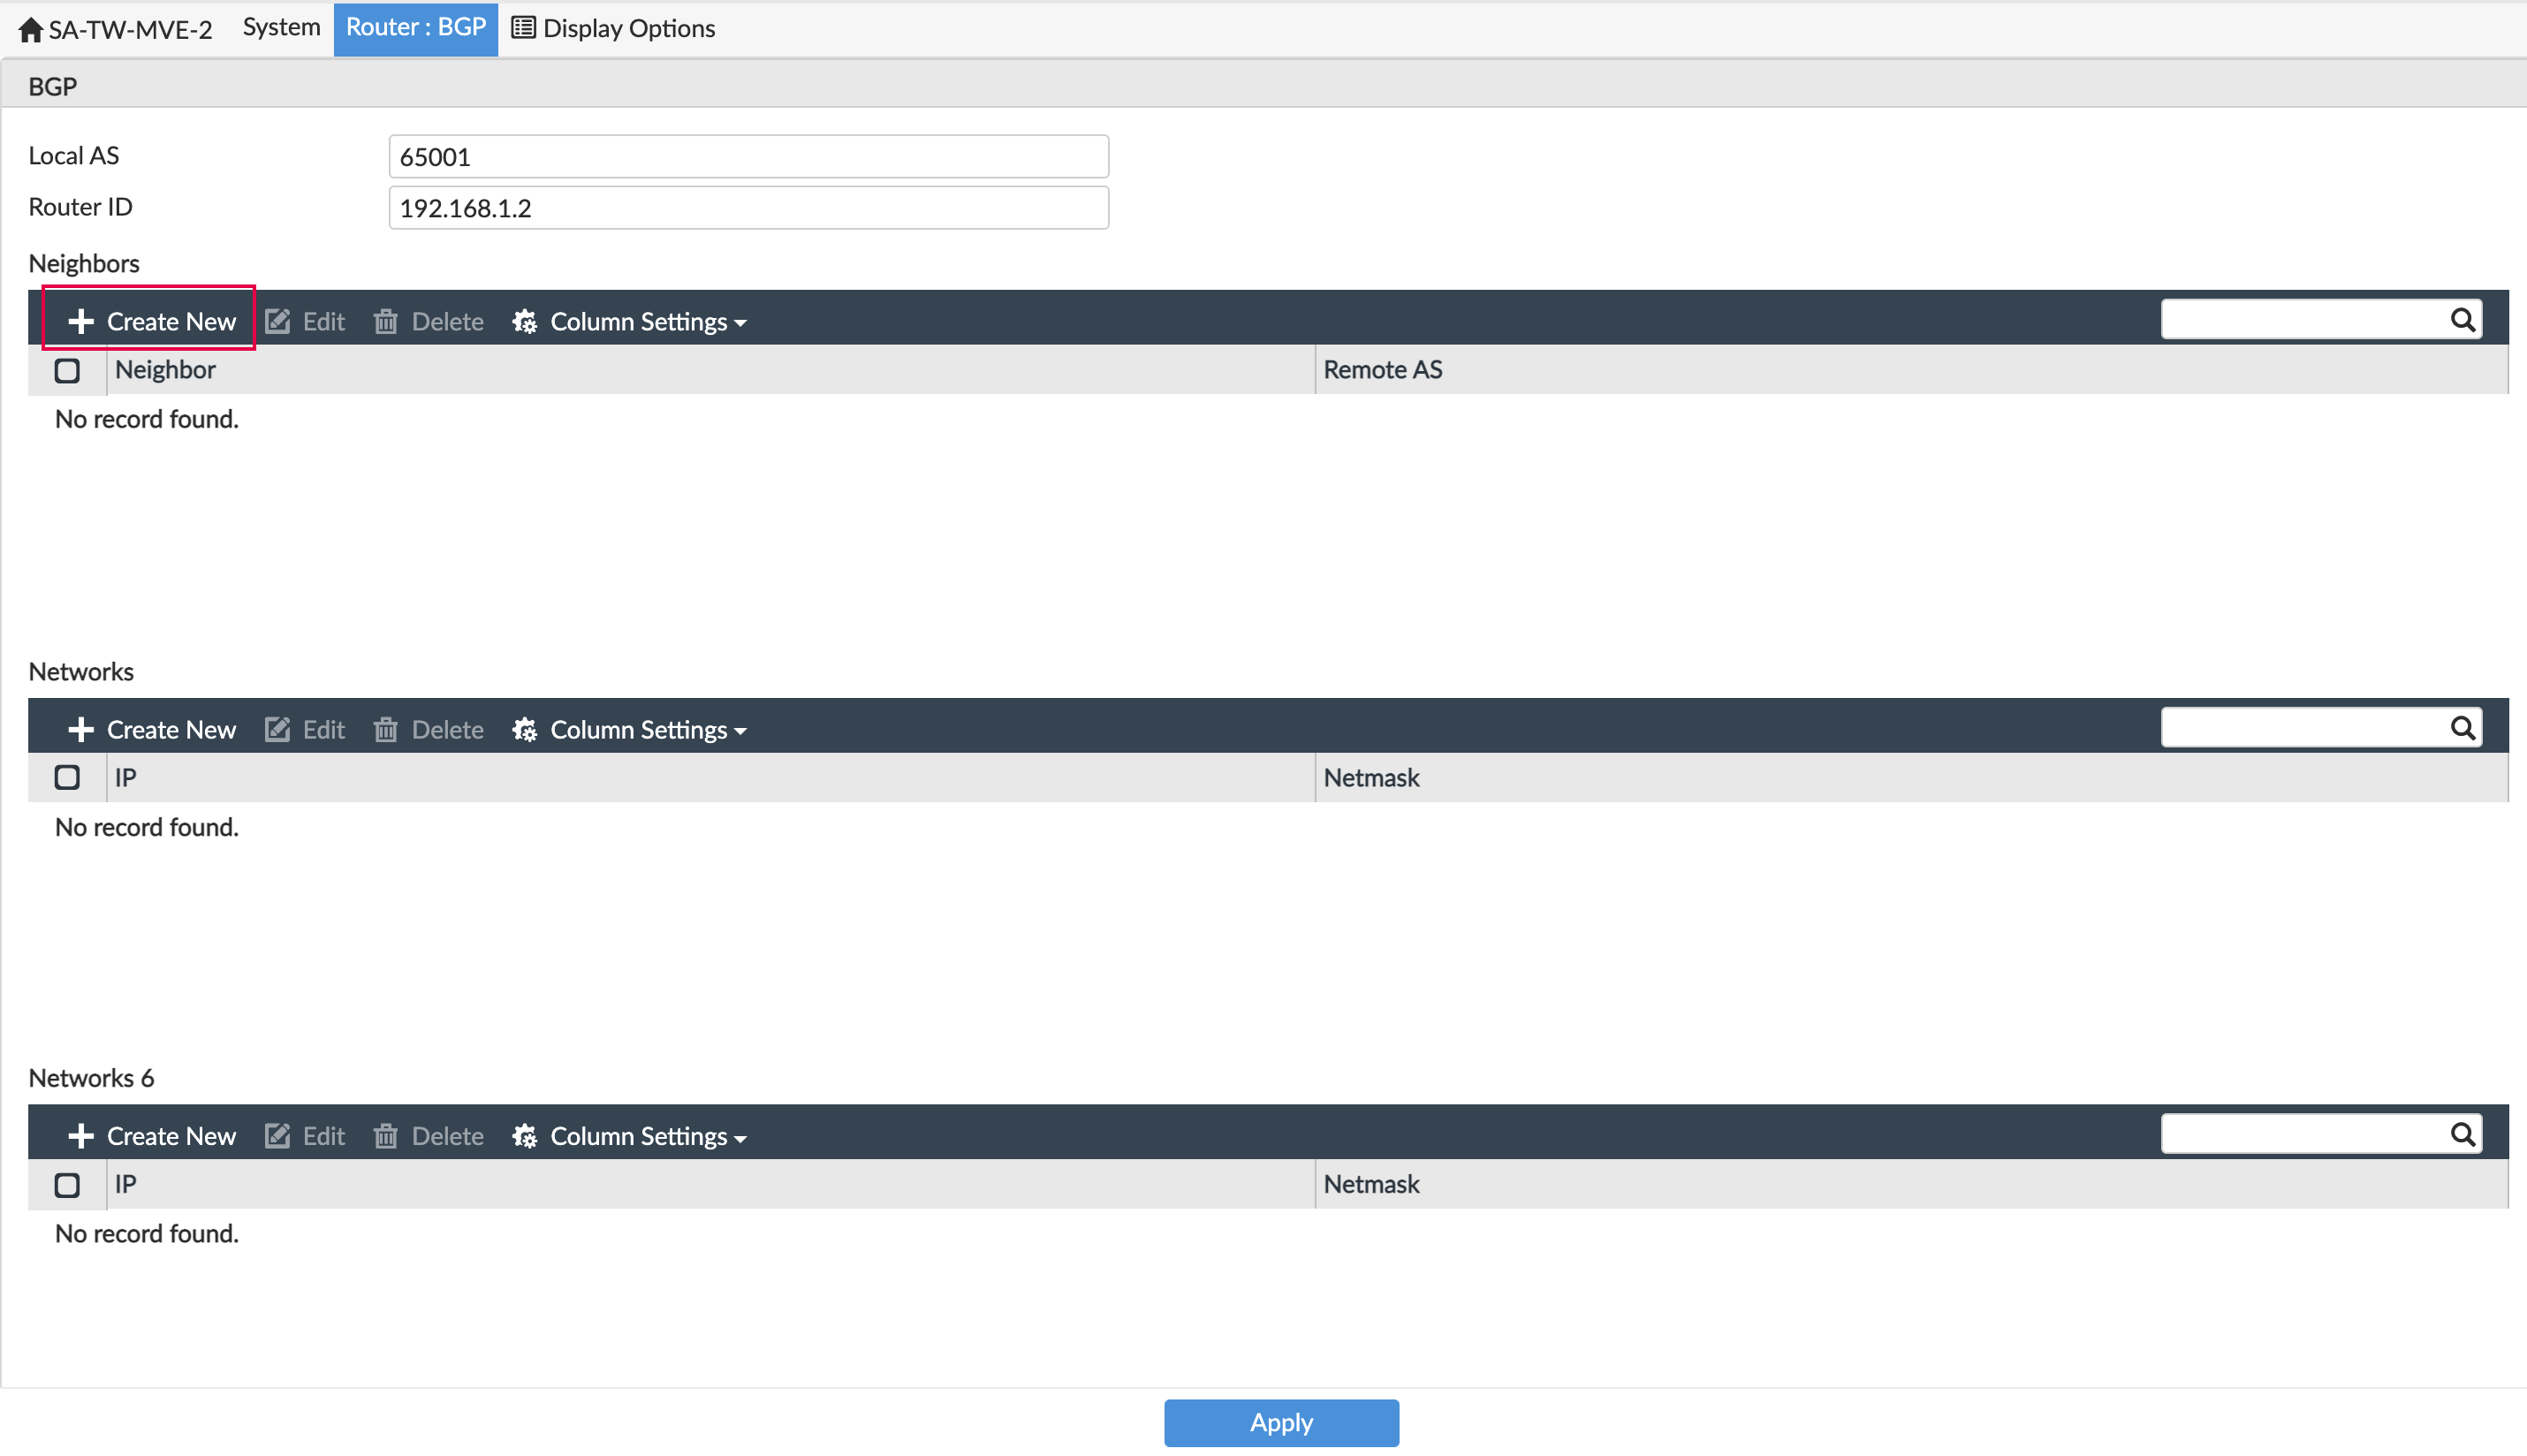Viewport: 2527px width, 1456px height.
Task: Sort the table by the Remote AS column
Action: [1383, 369]
